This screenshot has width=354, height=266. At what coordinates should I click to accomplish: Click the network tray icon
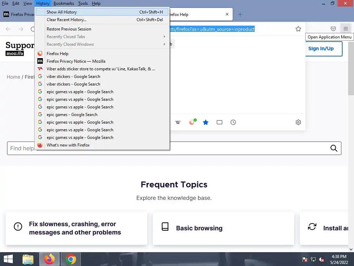click(x=313, y=259)
